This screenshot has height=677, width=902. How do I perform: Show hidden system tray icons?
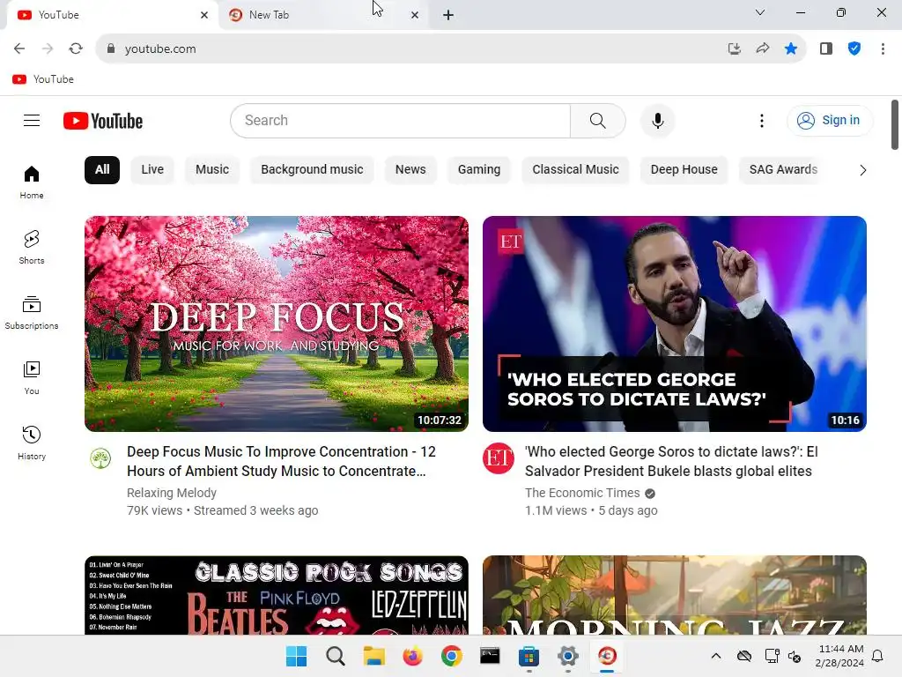(x=715, y=656)
